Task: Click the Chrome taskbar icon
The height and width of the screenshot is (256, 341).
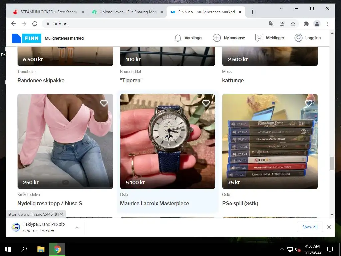Action: [x=57, y=249]
